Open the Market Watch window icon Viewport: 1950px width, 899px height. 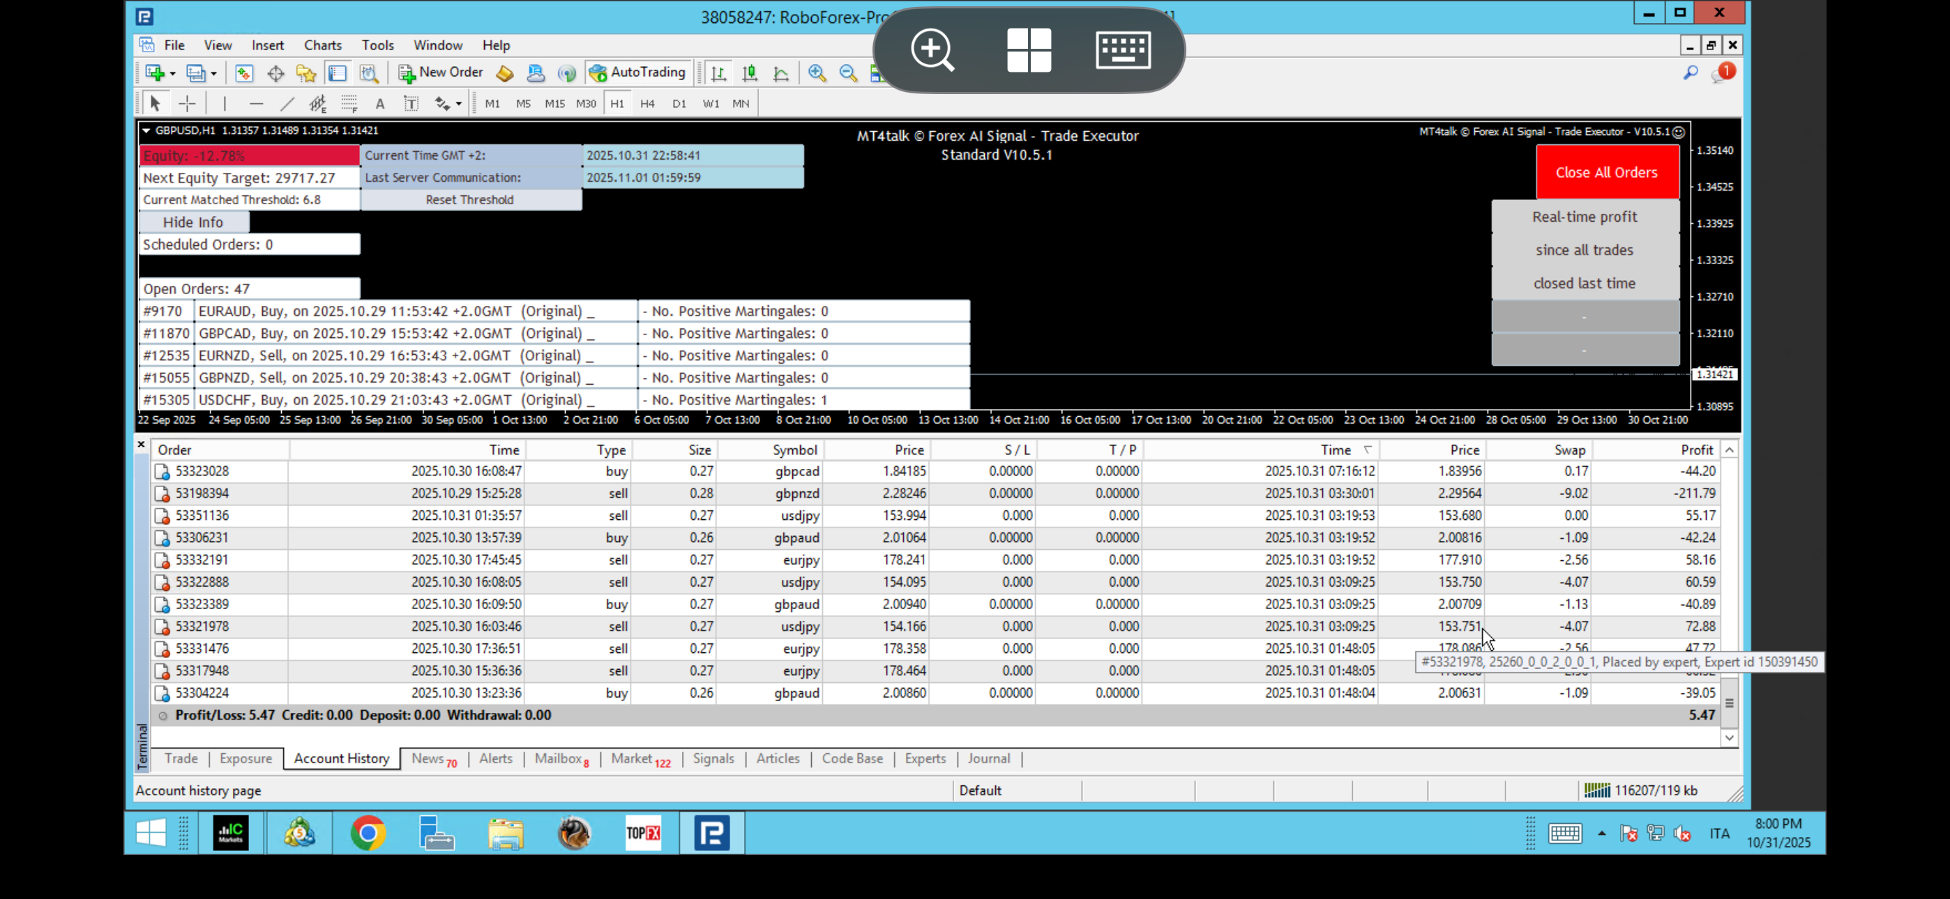click(244, 72)
